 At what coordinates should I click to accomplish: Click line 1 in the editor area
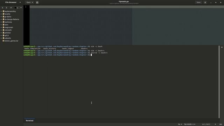[x=127, y=7]
